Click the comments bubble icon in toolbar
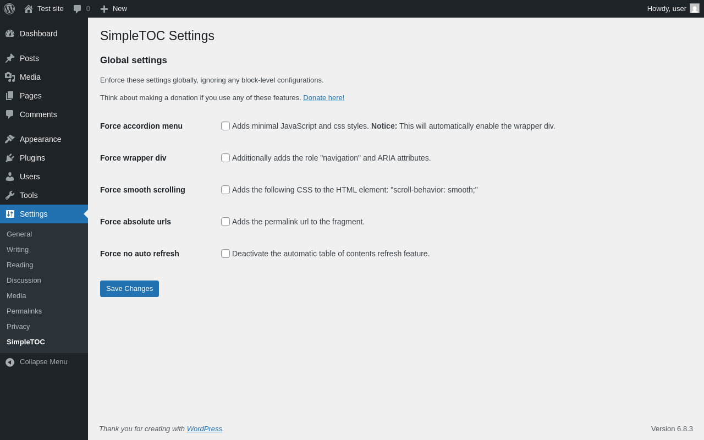704x440 pixels. point(78,9)
